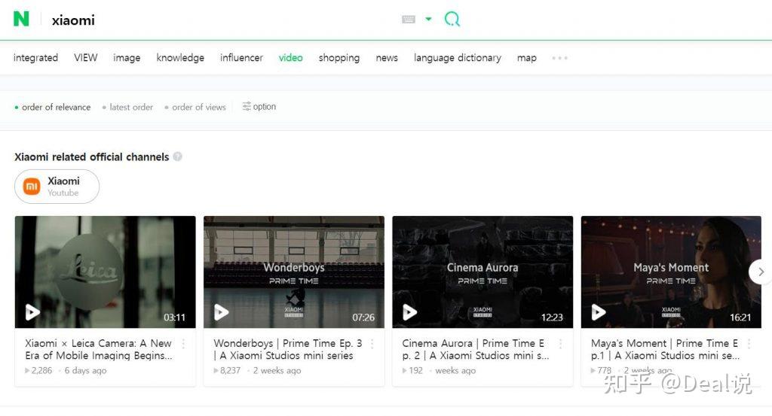Switch to the VIEW tab
The width and height of the screenshot is (772, 416).
pos(86,58)
